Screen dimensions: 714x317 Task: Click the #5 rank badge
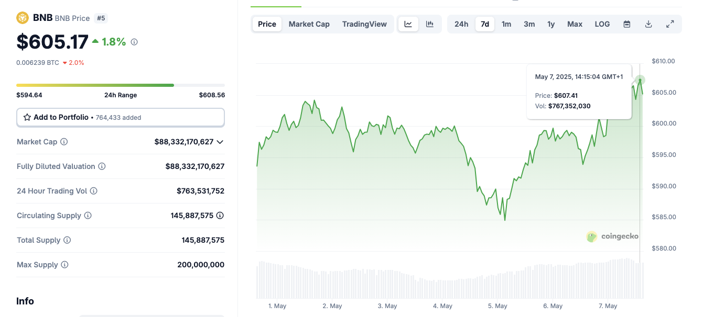coord(101,18)
